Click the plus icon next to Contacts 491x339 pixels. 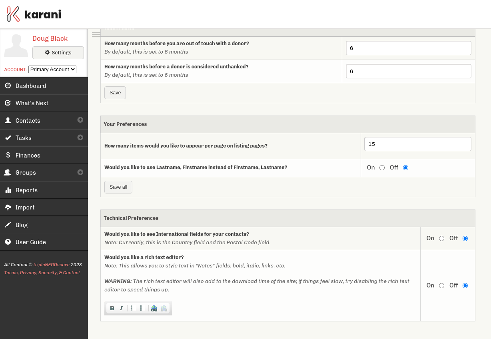[x=80, y=120]
